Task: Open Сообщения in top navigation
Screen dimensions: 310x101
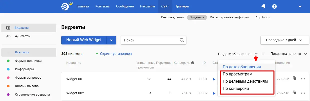Action: coord(125,6)
